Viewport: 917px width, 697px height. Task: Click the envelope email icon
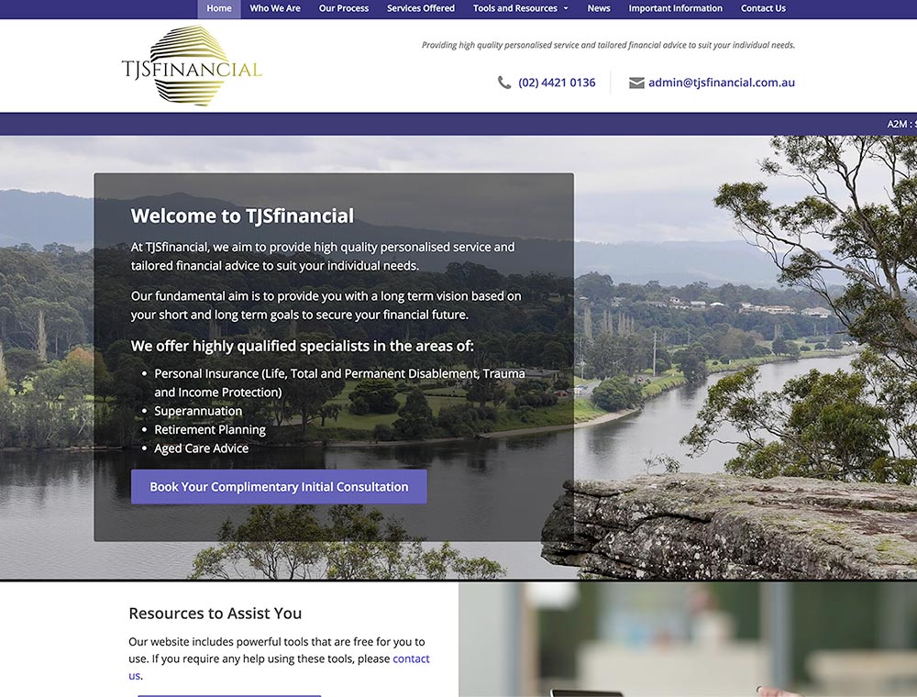(x=636, y=83)
